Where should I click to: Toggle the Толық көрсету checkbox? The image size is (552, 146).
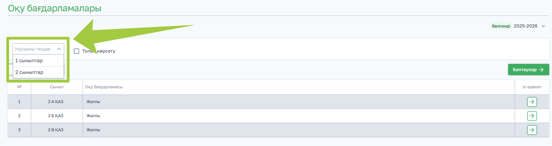(x=77, y=51)
